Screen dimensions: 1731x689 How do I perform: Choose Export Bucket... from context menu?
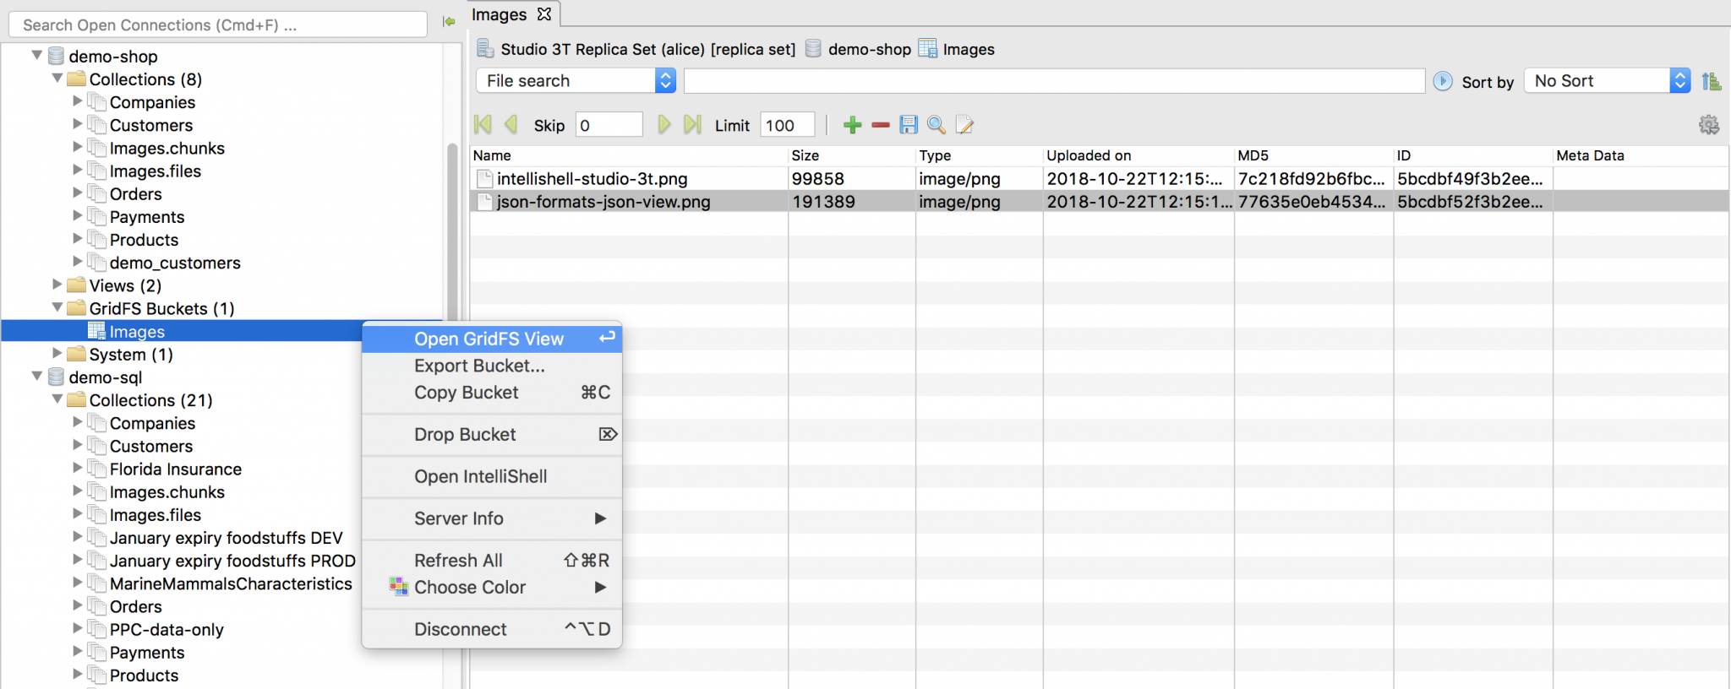coord(479,366)
